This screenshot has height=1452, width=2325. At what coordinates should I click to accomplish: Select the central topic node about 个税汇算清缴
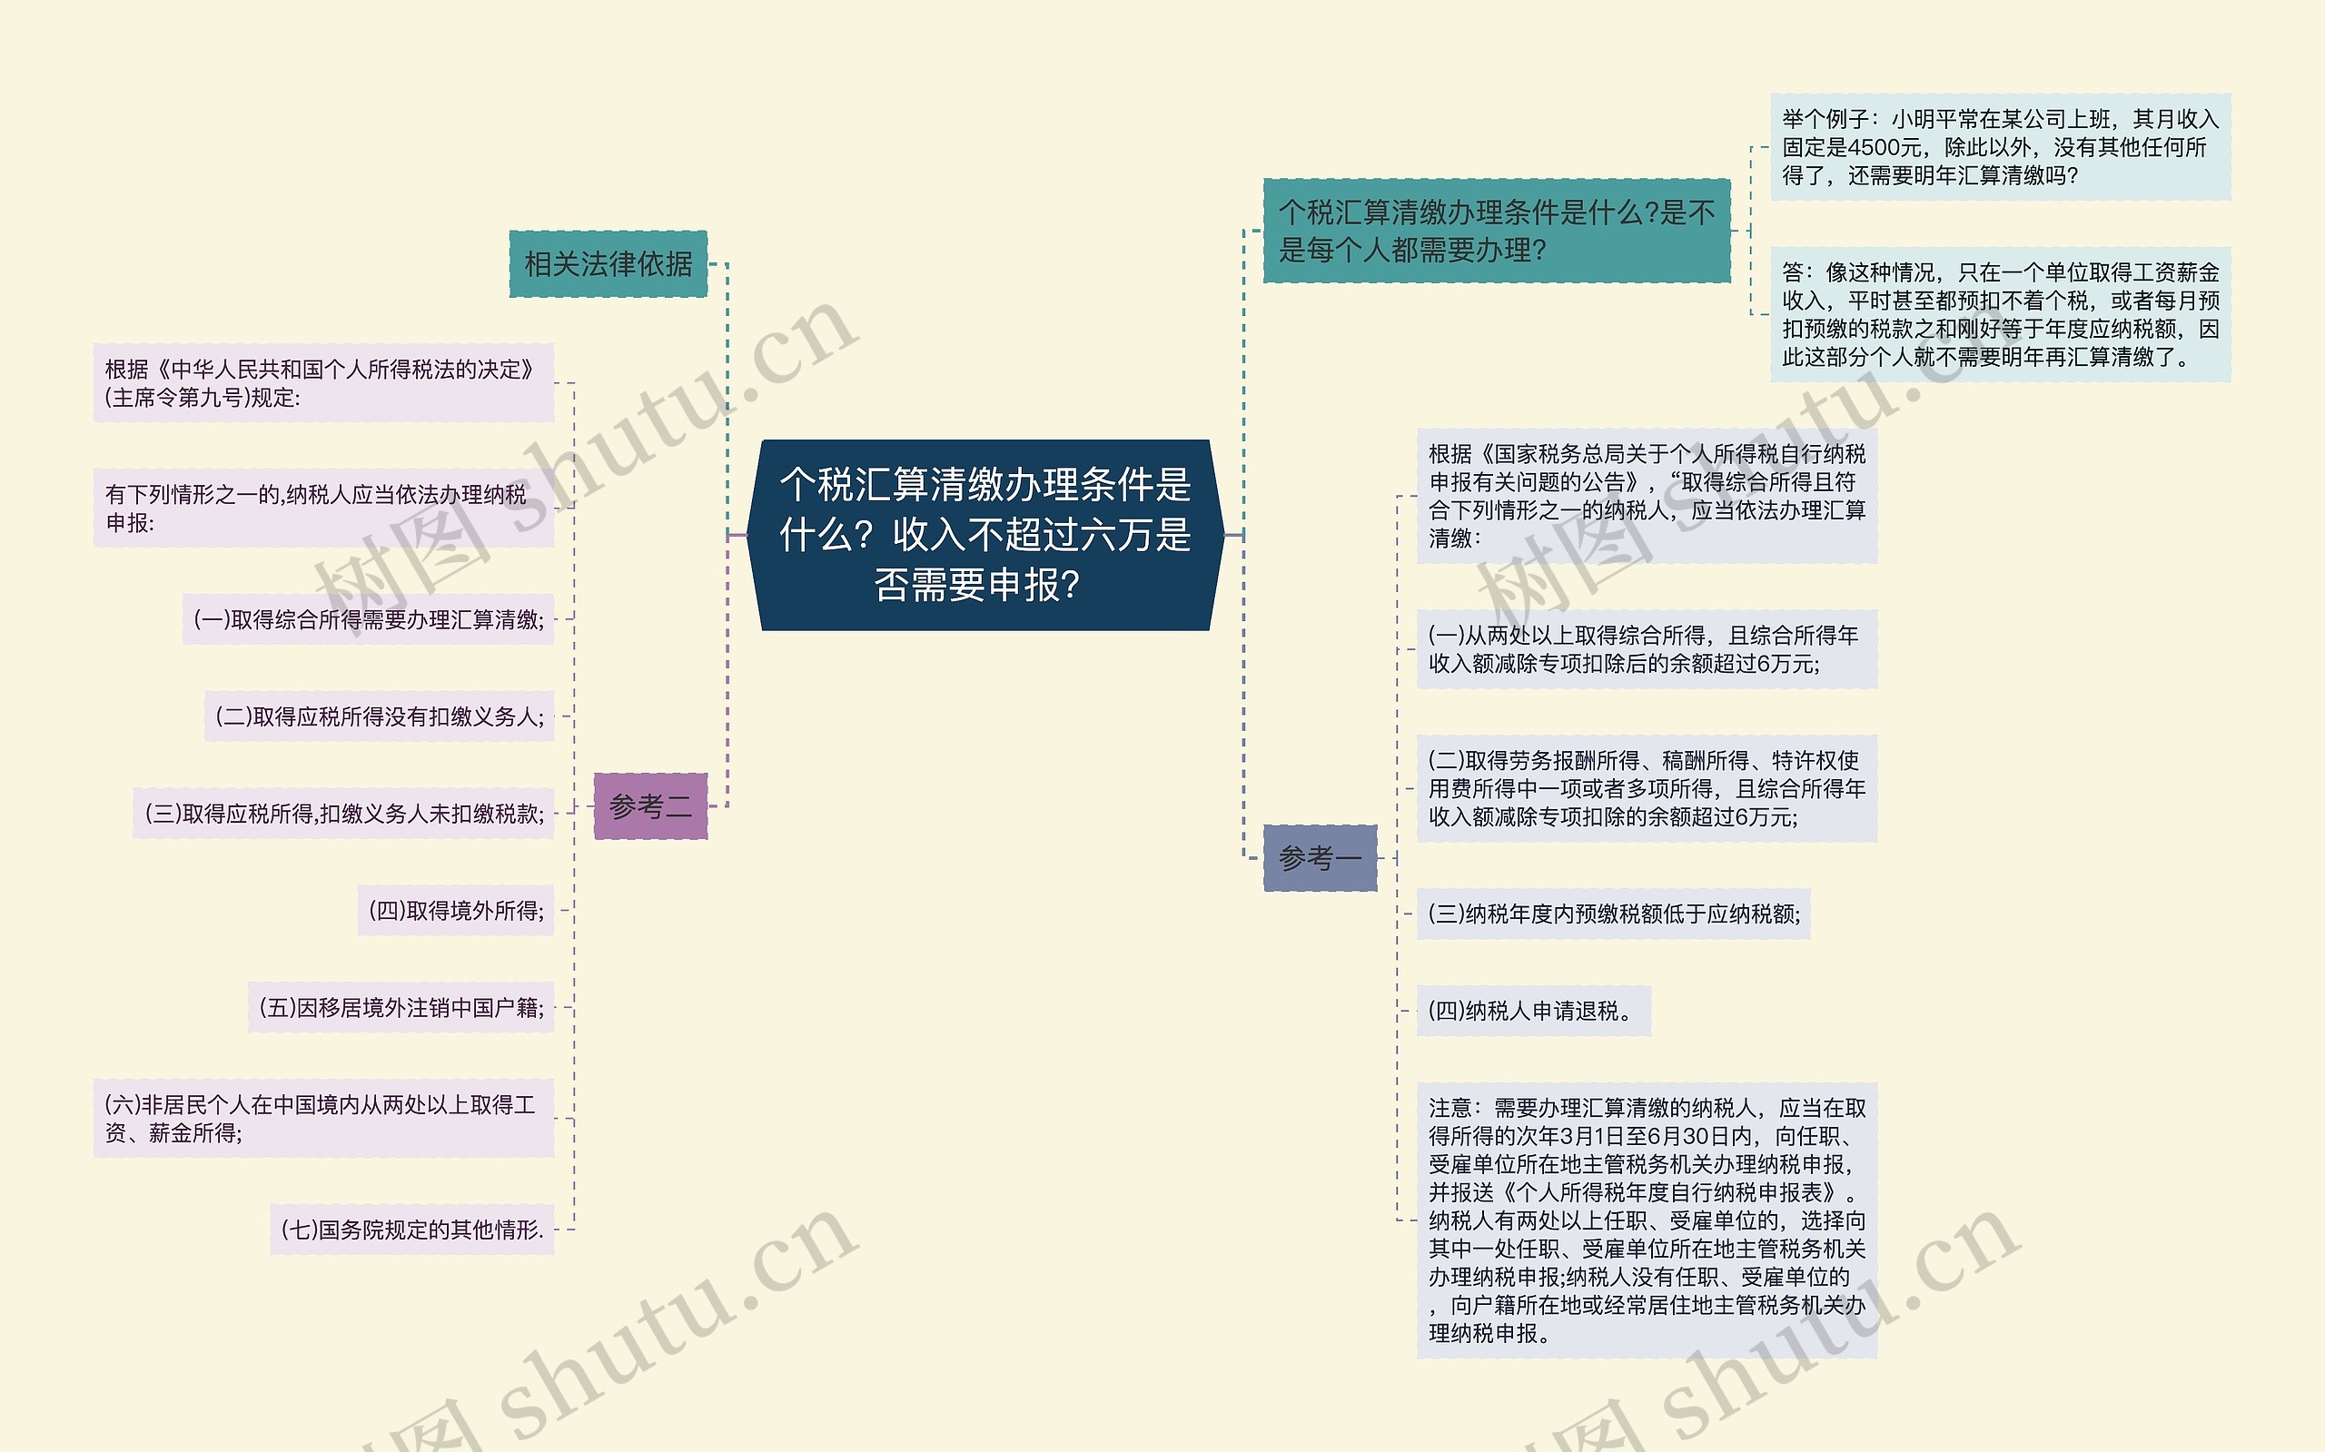pyautogui.click(x=984, y=535)
